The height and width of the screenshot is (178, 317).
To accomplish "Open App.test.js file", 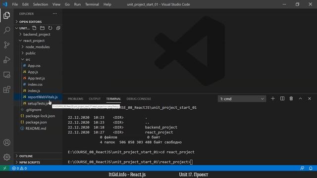I will click(x=38, y=78).
